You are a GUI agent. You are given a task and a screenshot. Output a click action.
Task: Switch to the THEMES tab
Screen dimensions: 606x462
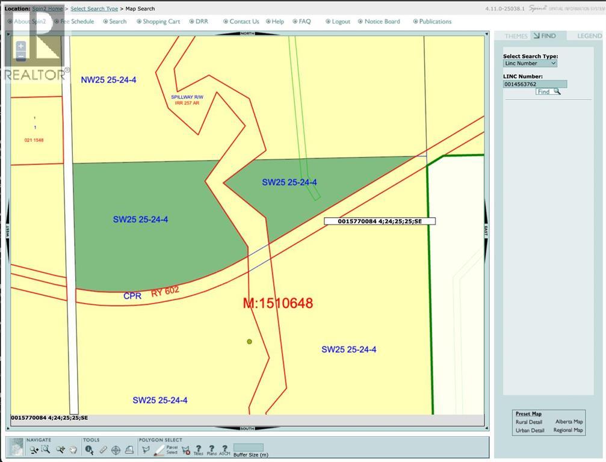(516, 36)
